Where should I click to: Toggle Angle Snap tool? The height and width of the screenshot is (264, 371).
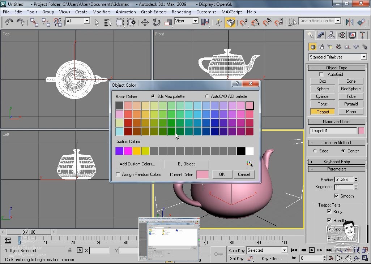[x=255, y=22]
